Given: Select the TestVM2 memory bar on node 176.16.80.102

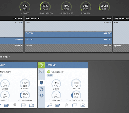Looking at the screenshot, I should [68, 35].
